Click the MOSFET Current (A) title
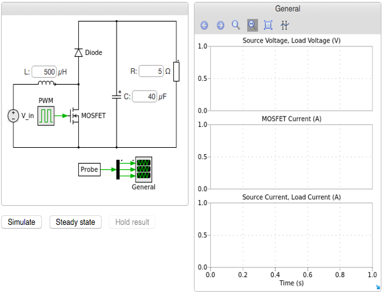The height and width of the screenshot is (293, 382). coord(292,119)
